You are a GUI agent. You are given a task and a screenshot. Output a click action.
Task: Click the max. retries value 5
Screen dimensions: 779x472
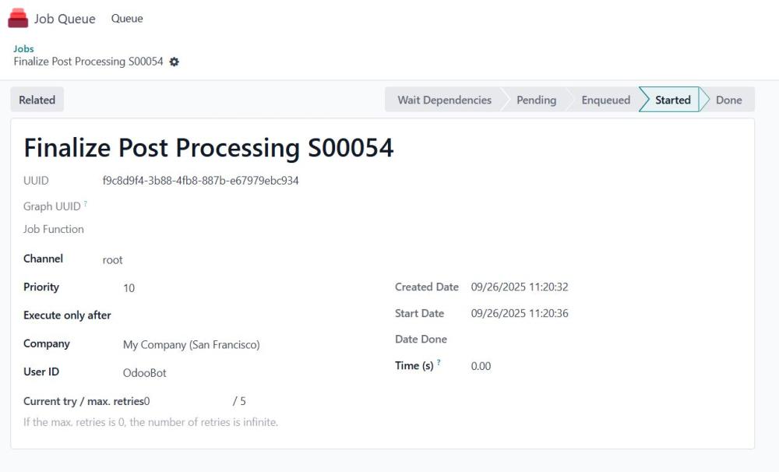tap(242, 401)
